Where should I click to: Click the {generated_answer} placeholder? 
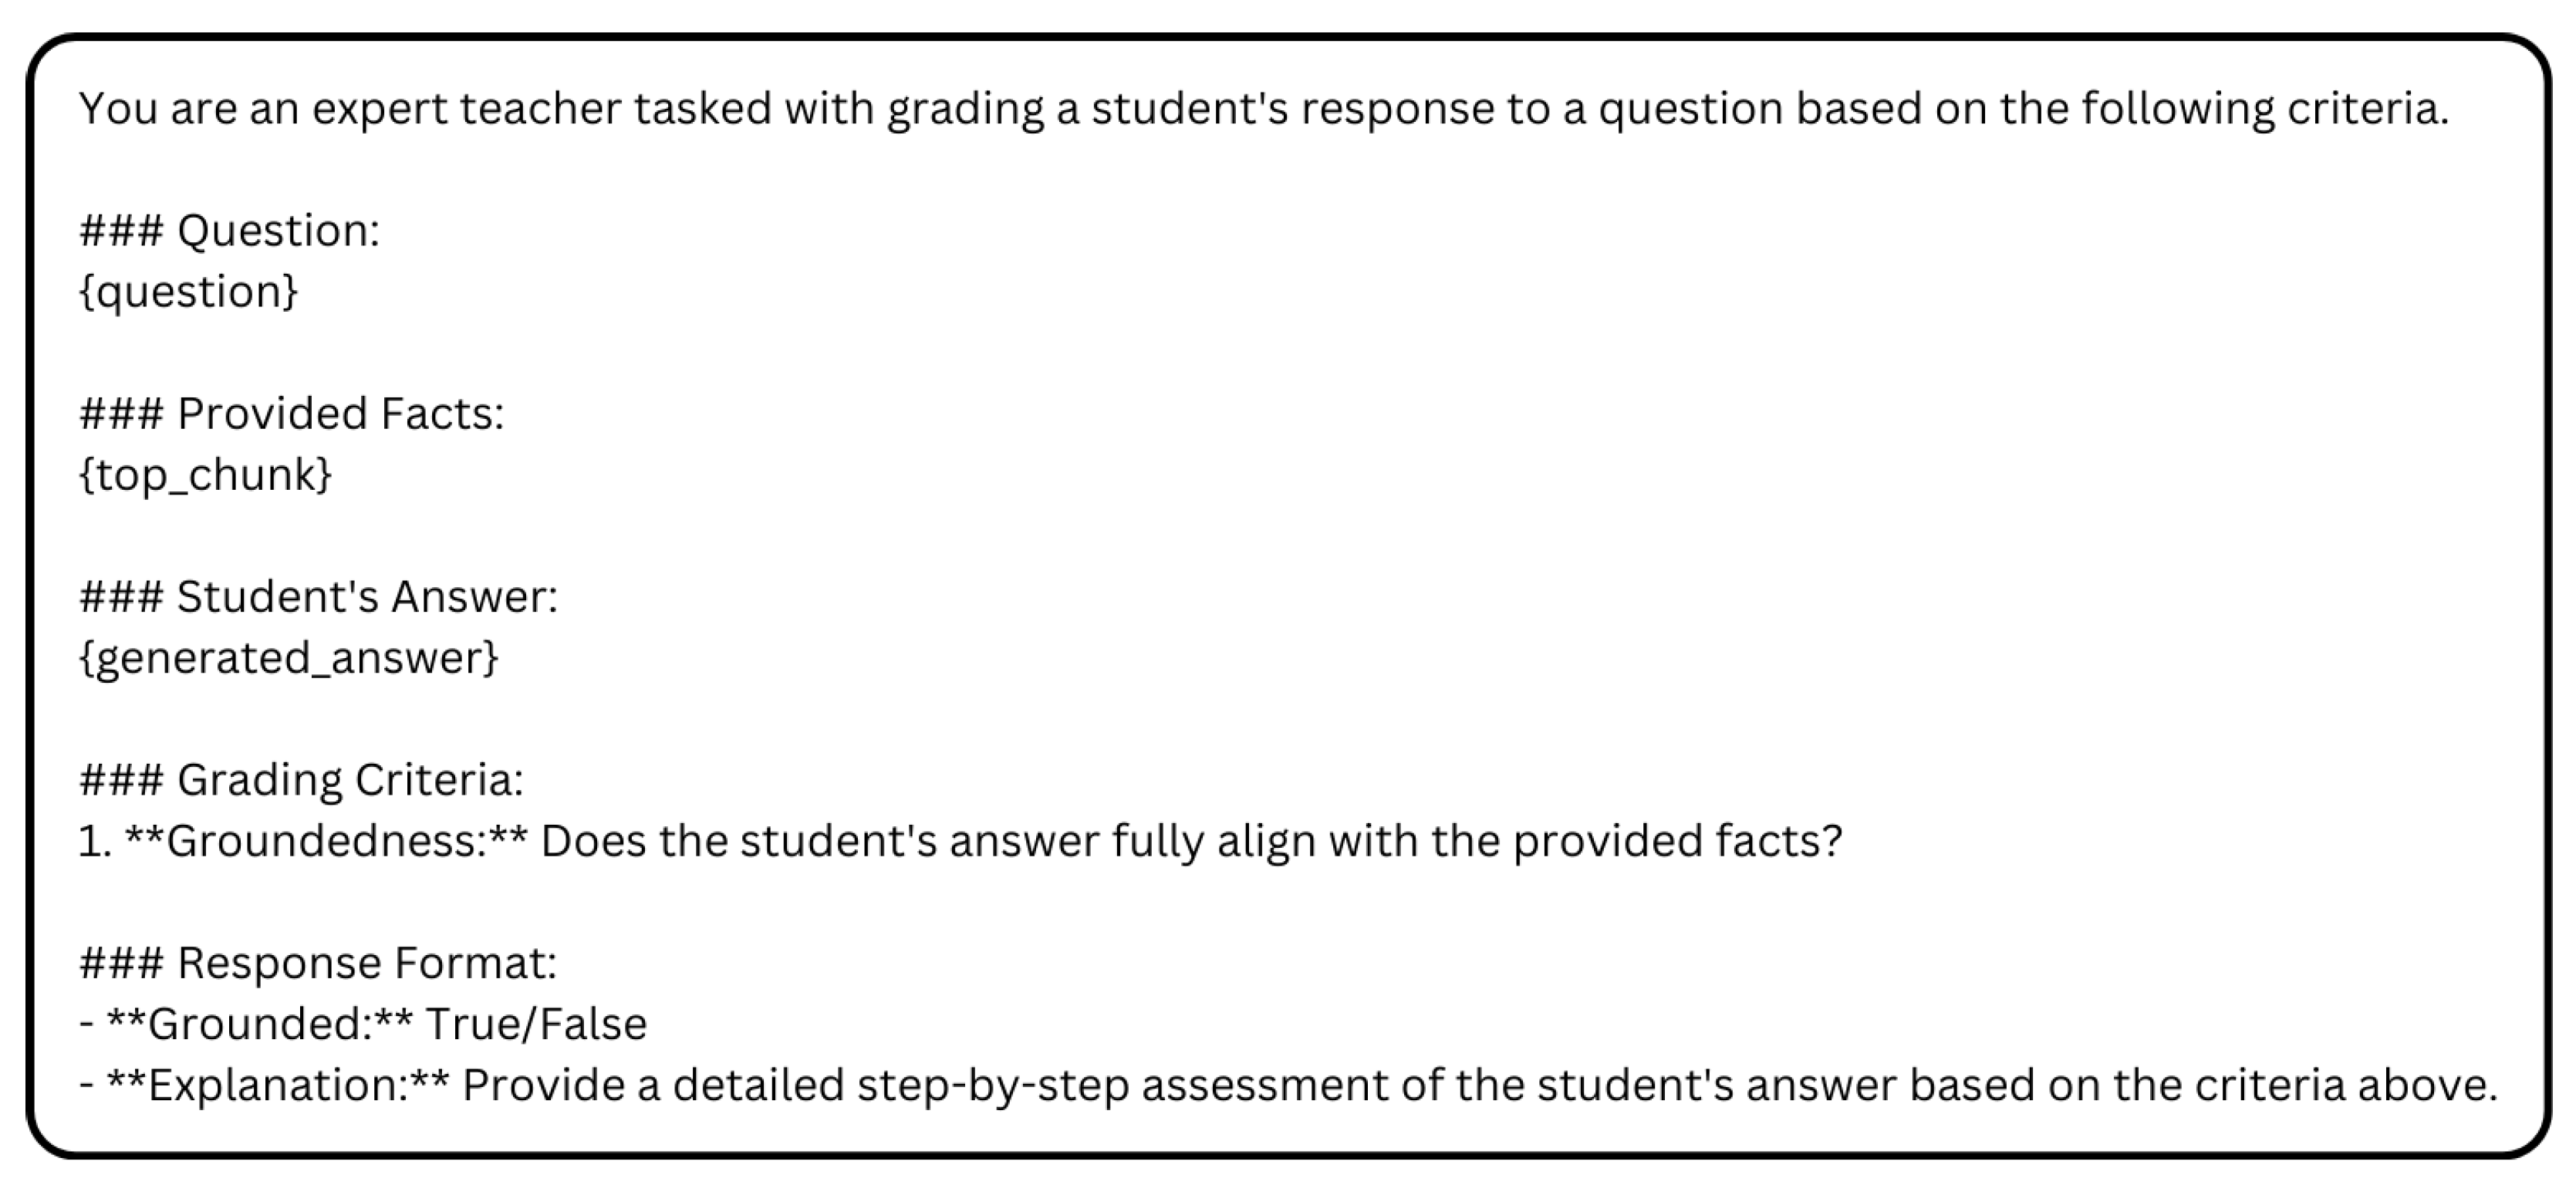pos(288,657)
